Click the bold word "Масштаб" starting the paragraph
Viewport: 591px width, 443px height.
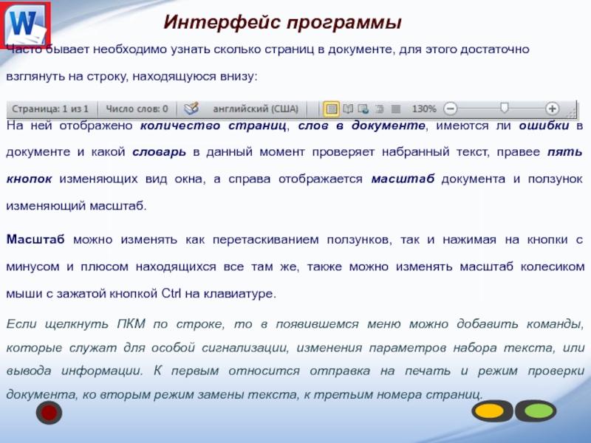pyautogui.click(x=35, y=239)
